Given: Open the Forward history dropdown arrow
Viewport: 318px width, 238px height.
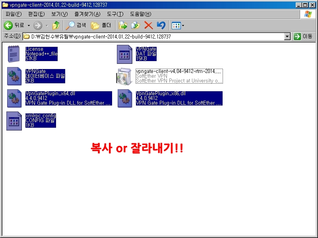Looking at the screenshot, I should 47,25.
